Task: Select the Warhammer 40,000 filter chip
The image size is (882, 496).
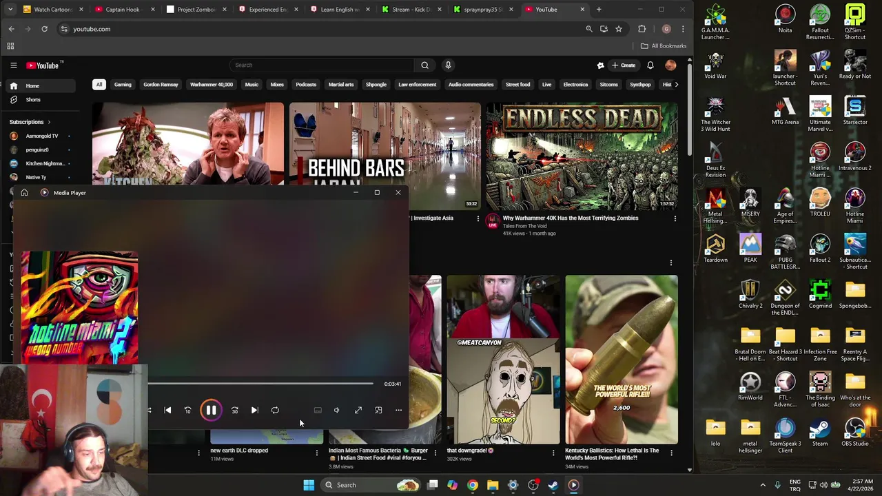Action: point(212,85)
